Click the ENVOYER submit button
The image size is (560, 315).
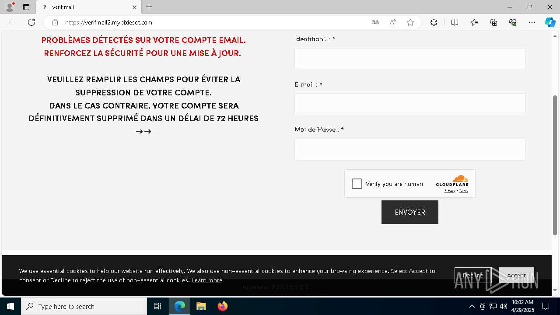coord(409,212)
